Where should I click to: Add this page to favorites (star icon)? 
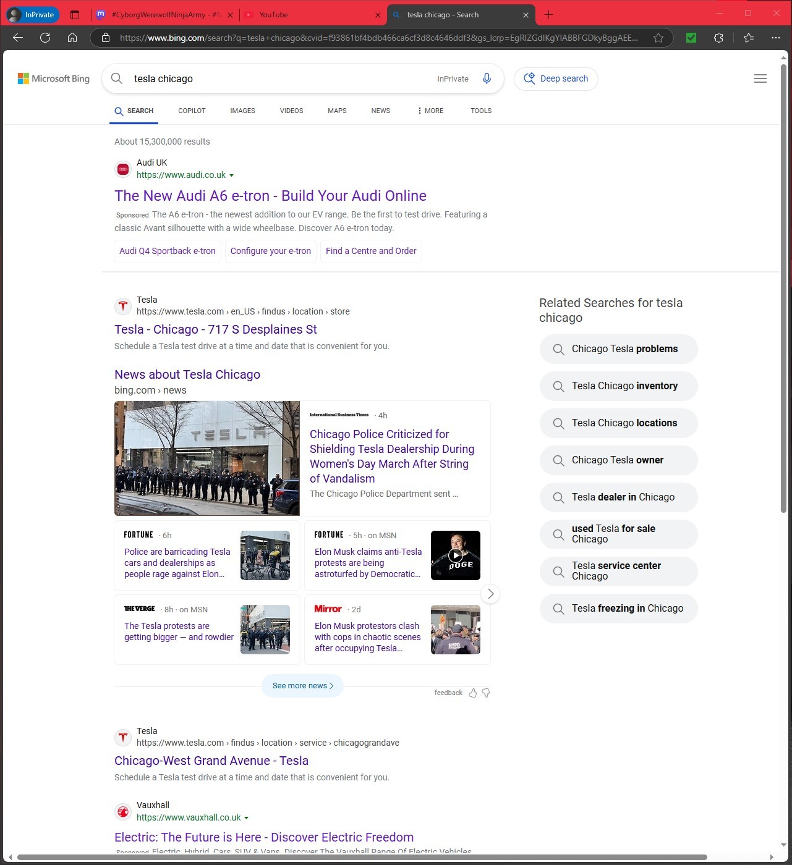pyautogui.click(x=658, y=38)
